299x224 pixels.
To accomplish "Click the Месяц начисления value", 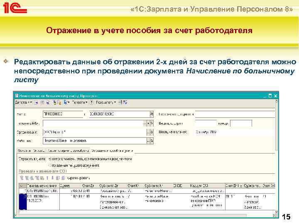I will 206,132.
